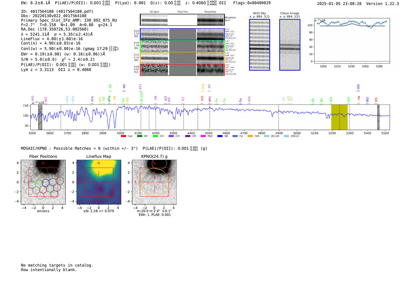Select the CIII legend swatch
420x286 pixels.
point(188,136)
